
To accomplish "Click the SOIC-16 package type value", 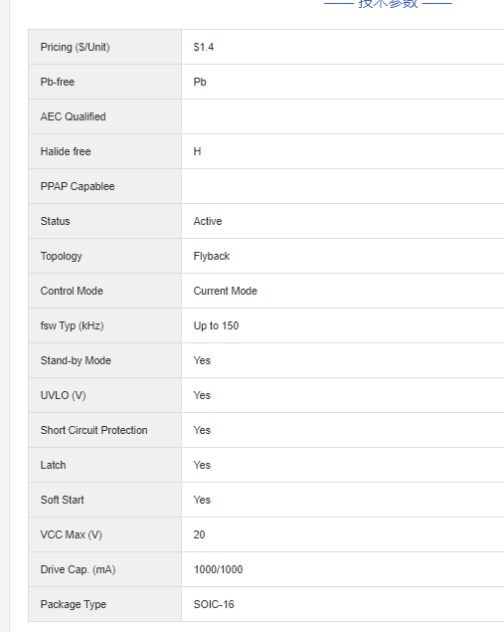I will coord(214,604).
